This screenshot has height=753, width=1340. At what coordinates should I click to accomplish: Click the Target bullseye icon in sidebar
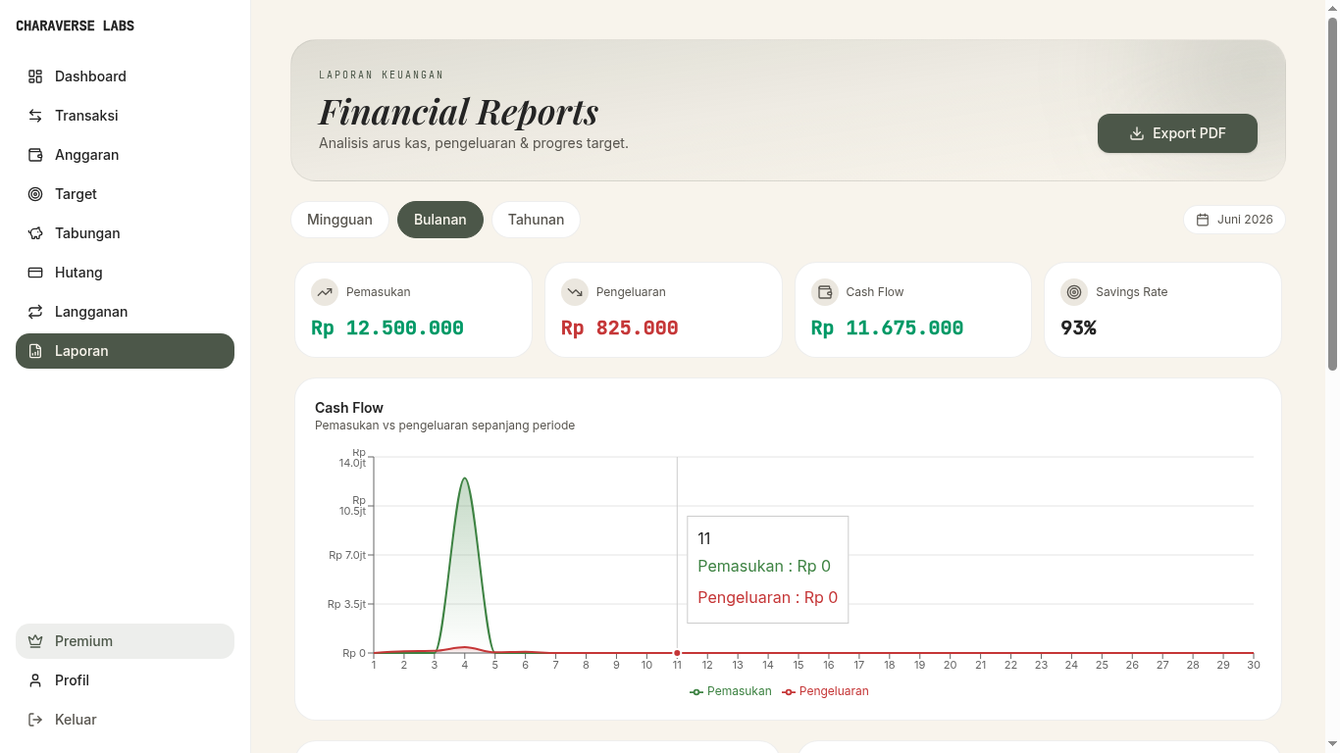(x=35, y=194)
